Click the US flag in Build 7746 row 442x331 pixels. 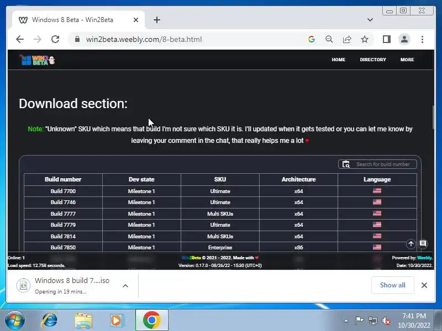coord(377,202)
